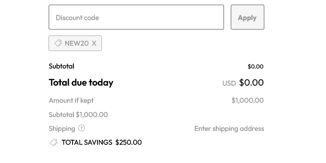326x163 pixels.
Task: Click the Shipping label text
Action: click(62, 128)
